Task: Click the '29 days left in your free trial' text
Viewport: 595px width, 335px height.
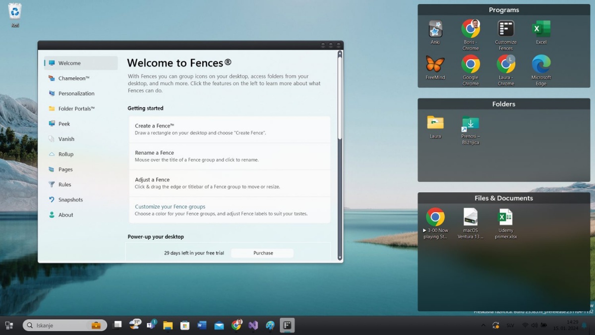Action: coord(194,253)
